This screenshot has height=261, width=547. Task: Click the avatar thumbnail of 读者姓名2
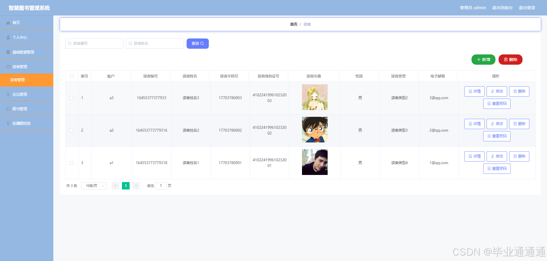(x=315, y=130)
